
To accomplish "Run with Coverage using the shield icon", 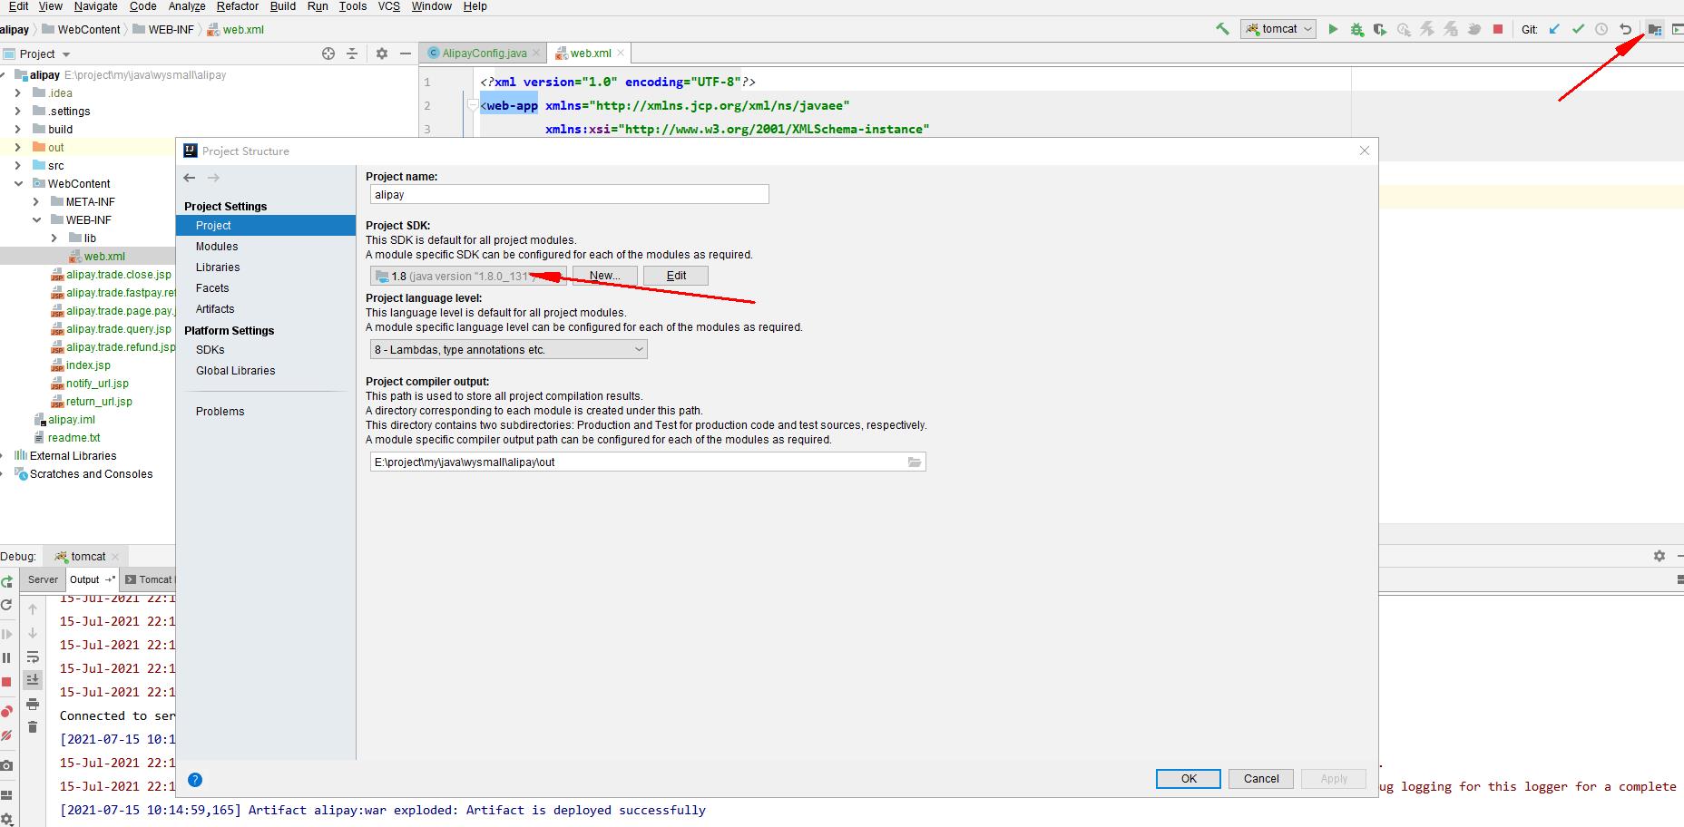I will coord(1380,29).
